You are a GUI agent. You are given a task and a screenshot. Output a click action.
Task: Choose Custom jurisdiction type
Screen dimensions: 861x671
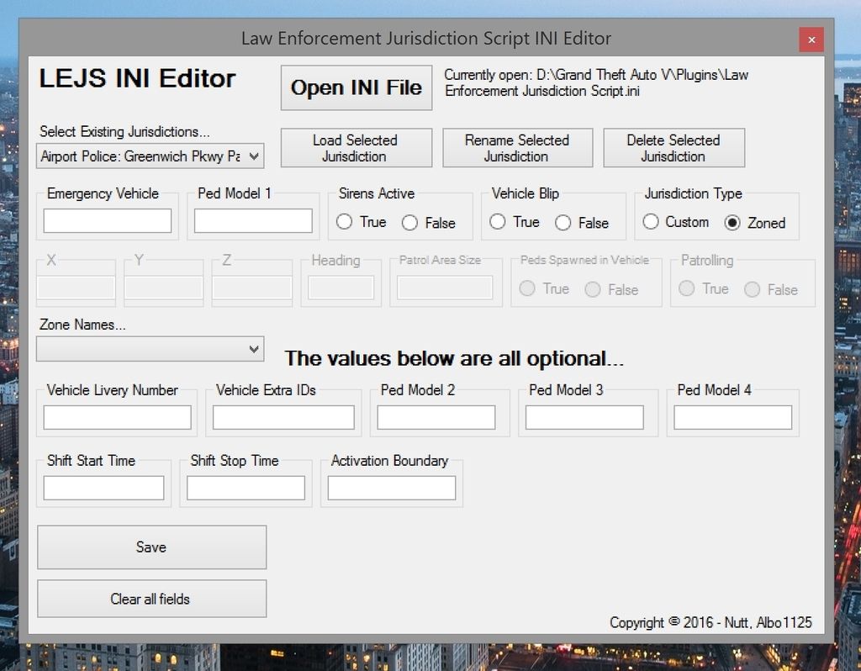click(651, 222)
